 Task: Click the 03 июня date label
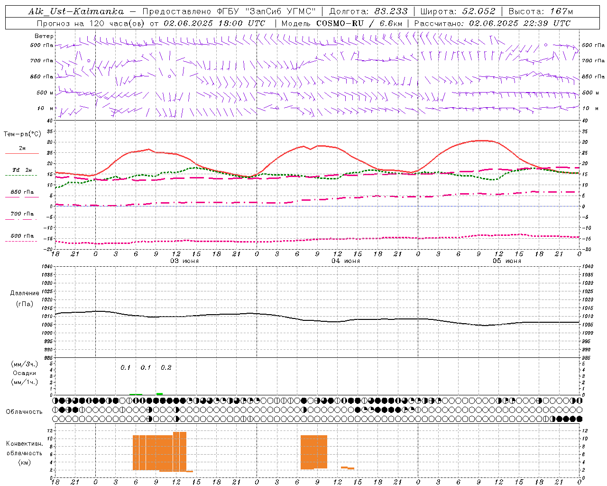click(184, 261)
